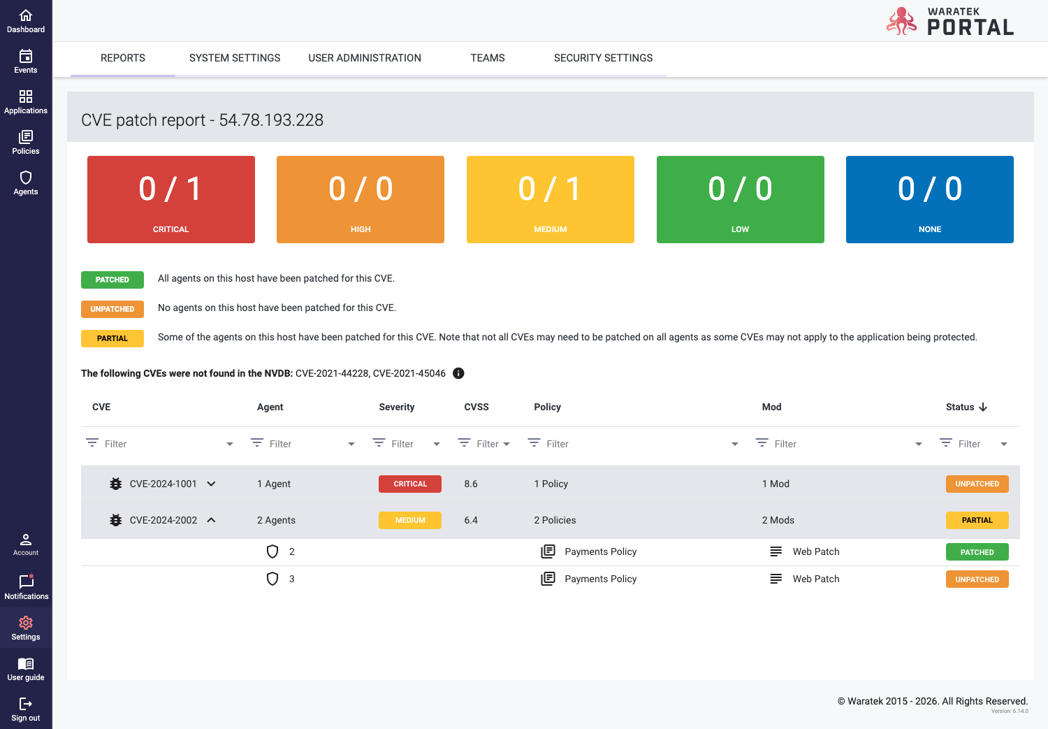Click policy icon in agent 3 row
The width and height of the screenshot is (1048, 729).
548,579
